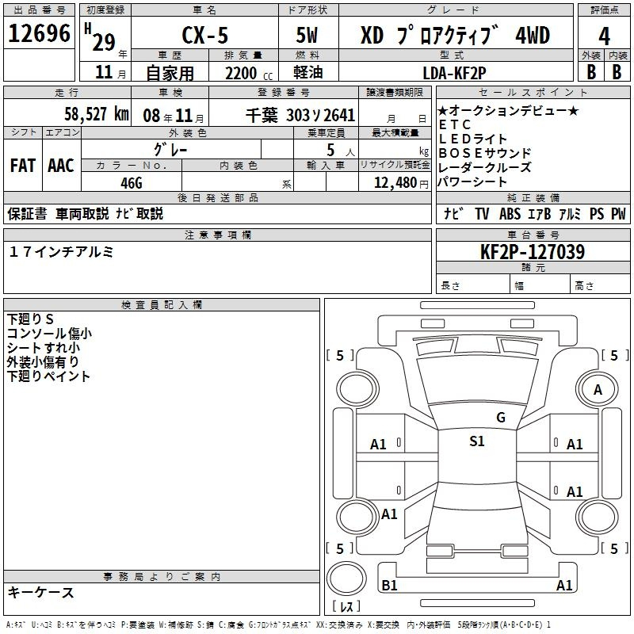The width and height of the screenshot is (634, 634).
Task: Select the vehicle history value 自家用
Action: 170,73
